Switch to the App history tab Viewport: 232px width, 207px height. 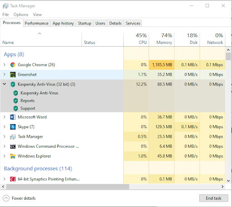[x=63, y=24]
